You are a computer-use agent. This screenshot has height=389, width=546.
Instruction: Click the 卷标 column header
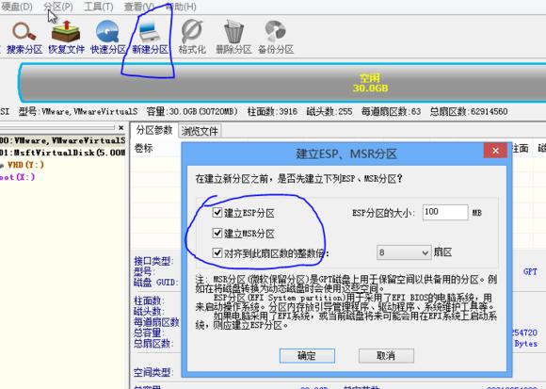click(143, 149)
